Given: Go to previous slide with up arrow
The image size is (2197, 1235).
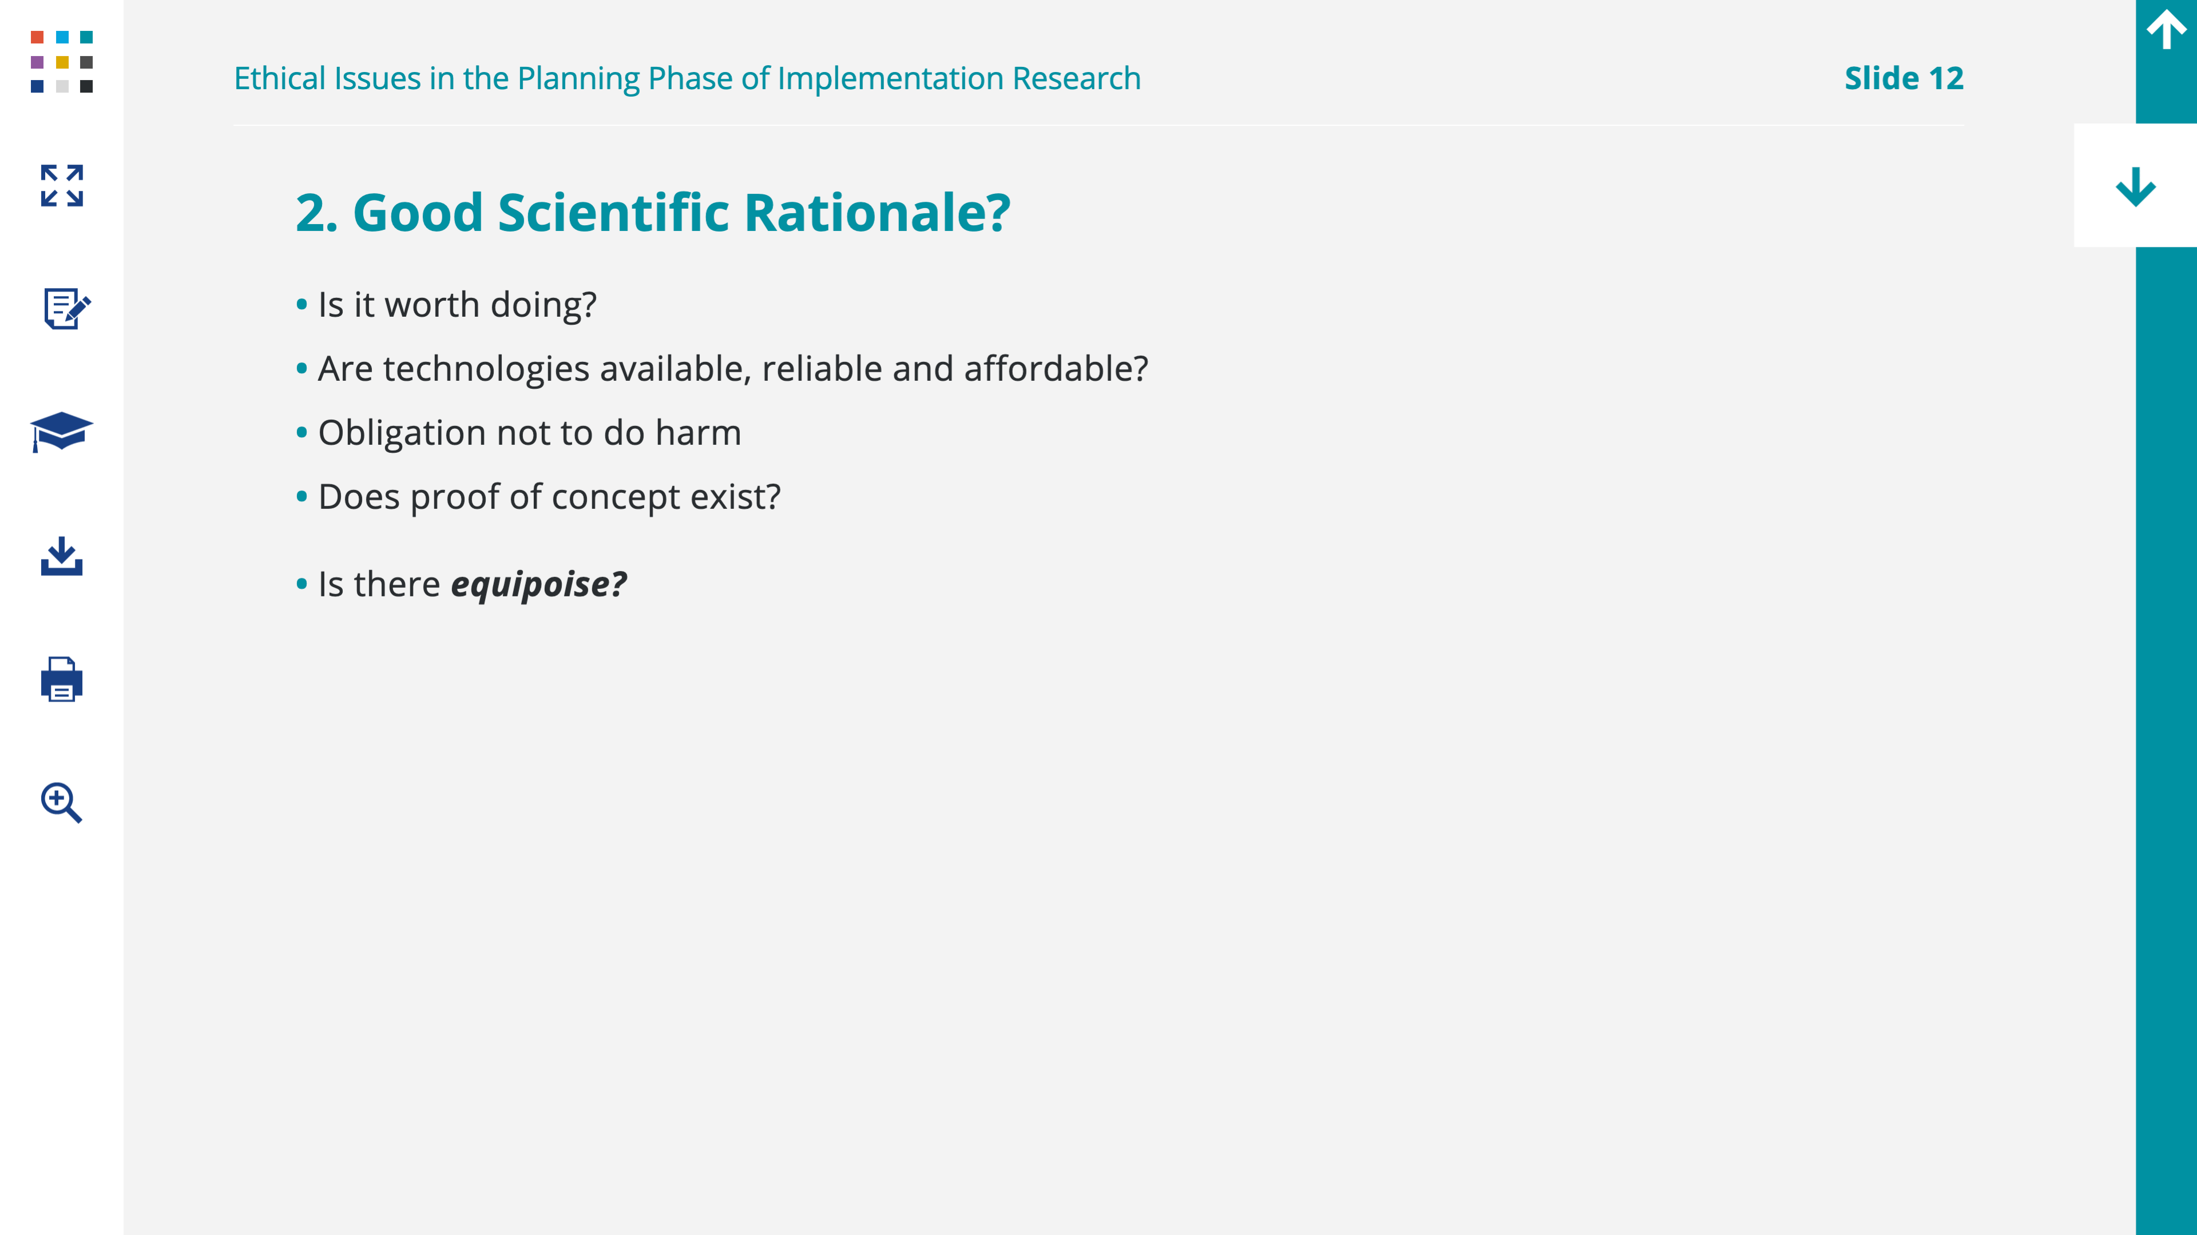Looking at the screenshot, I should tap(2166, 31).
